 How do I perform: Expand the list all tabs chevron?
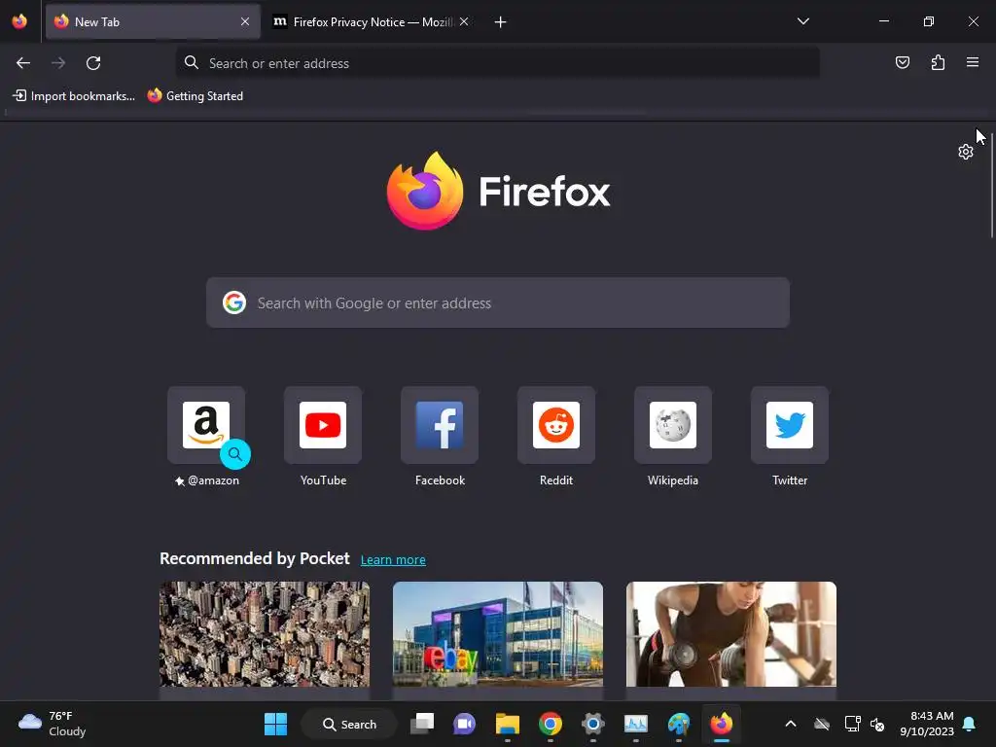point(802,21)
